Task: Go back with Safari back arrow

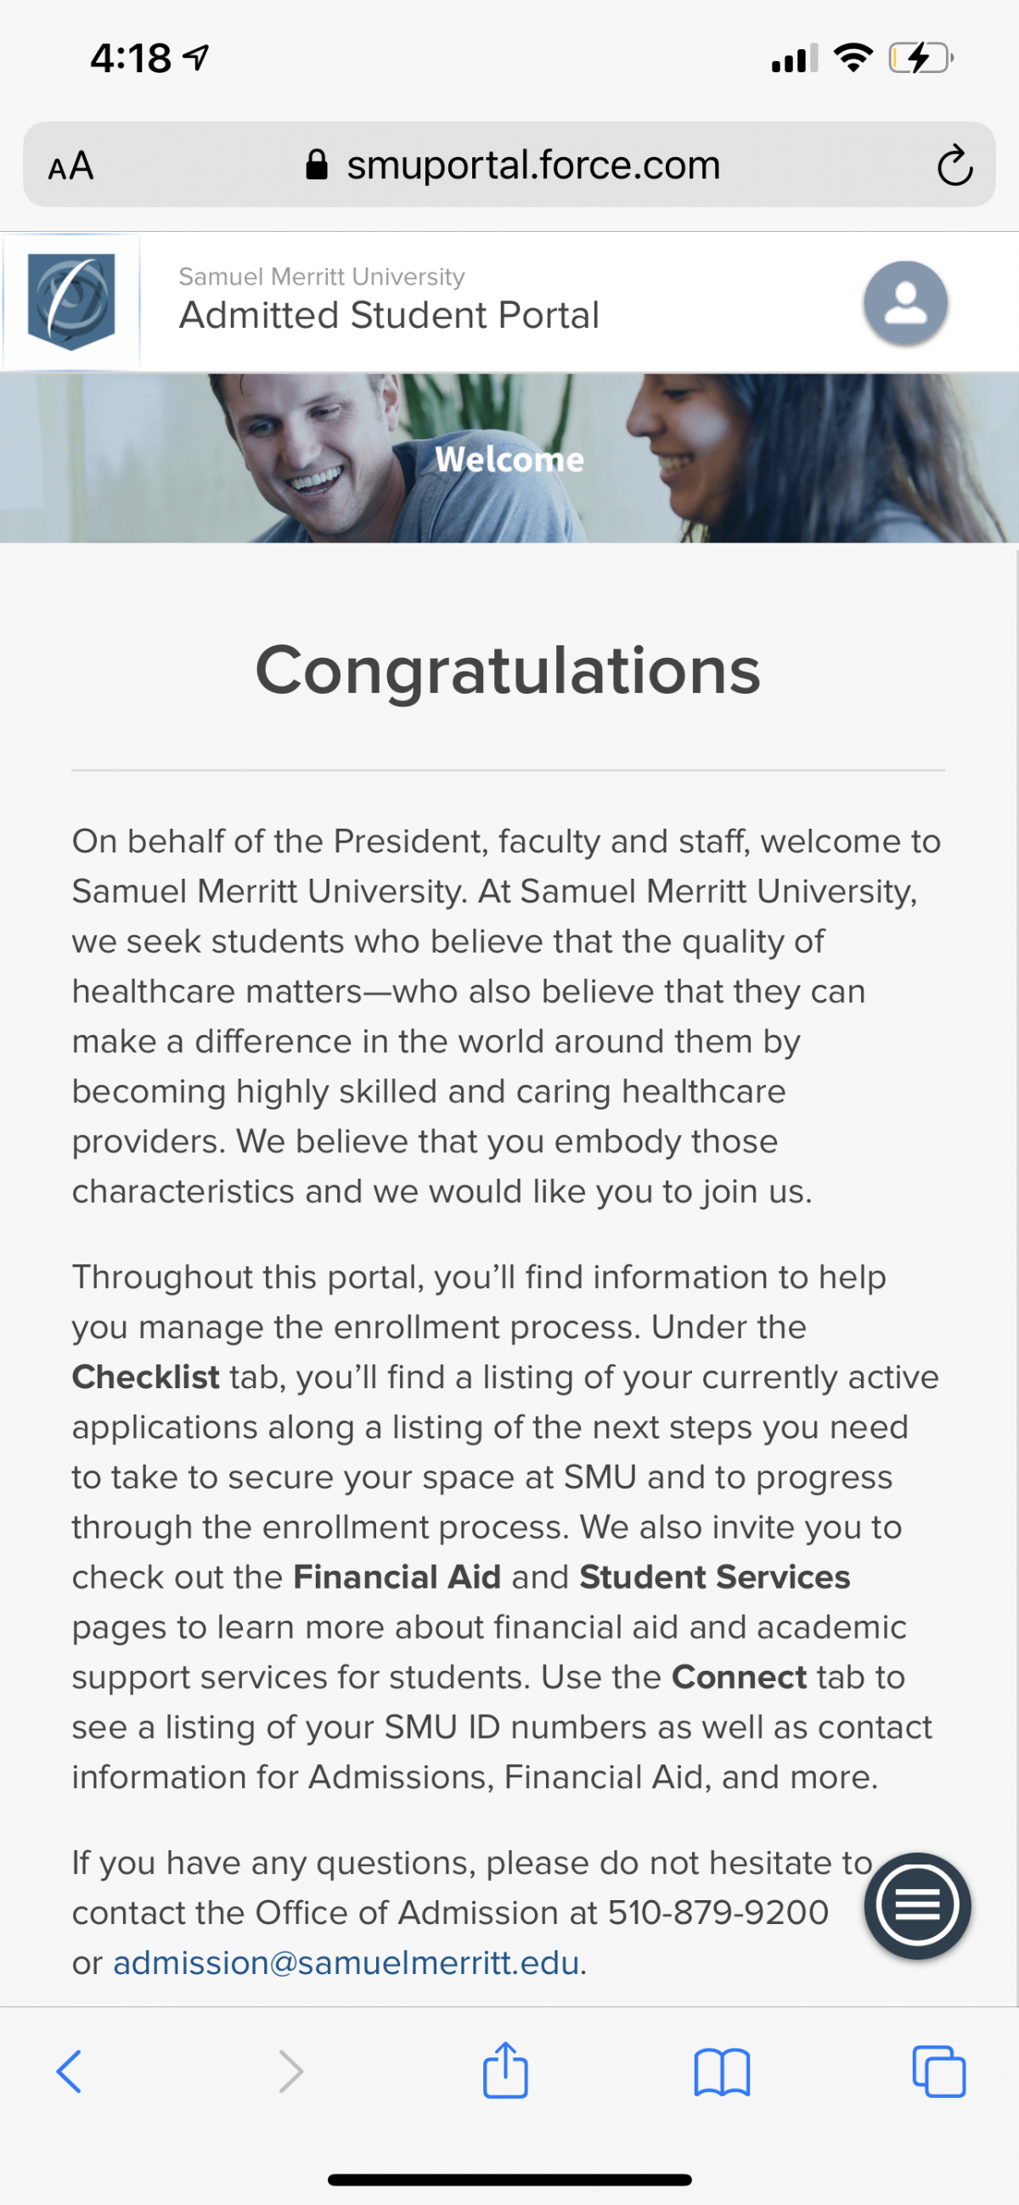Action: 69,2072
